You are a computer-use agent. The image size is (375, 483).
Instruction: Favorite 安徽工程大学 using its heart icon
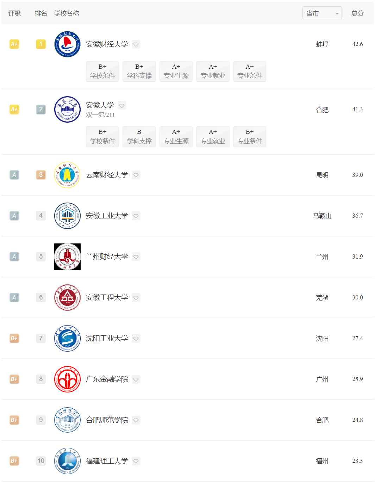point(136,298)
